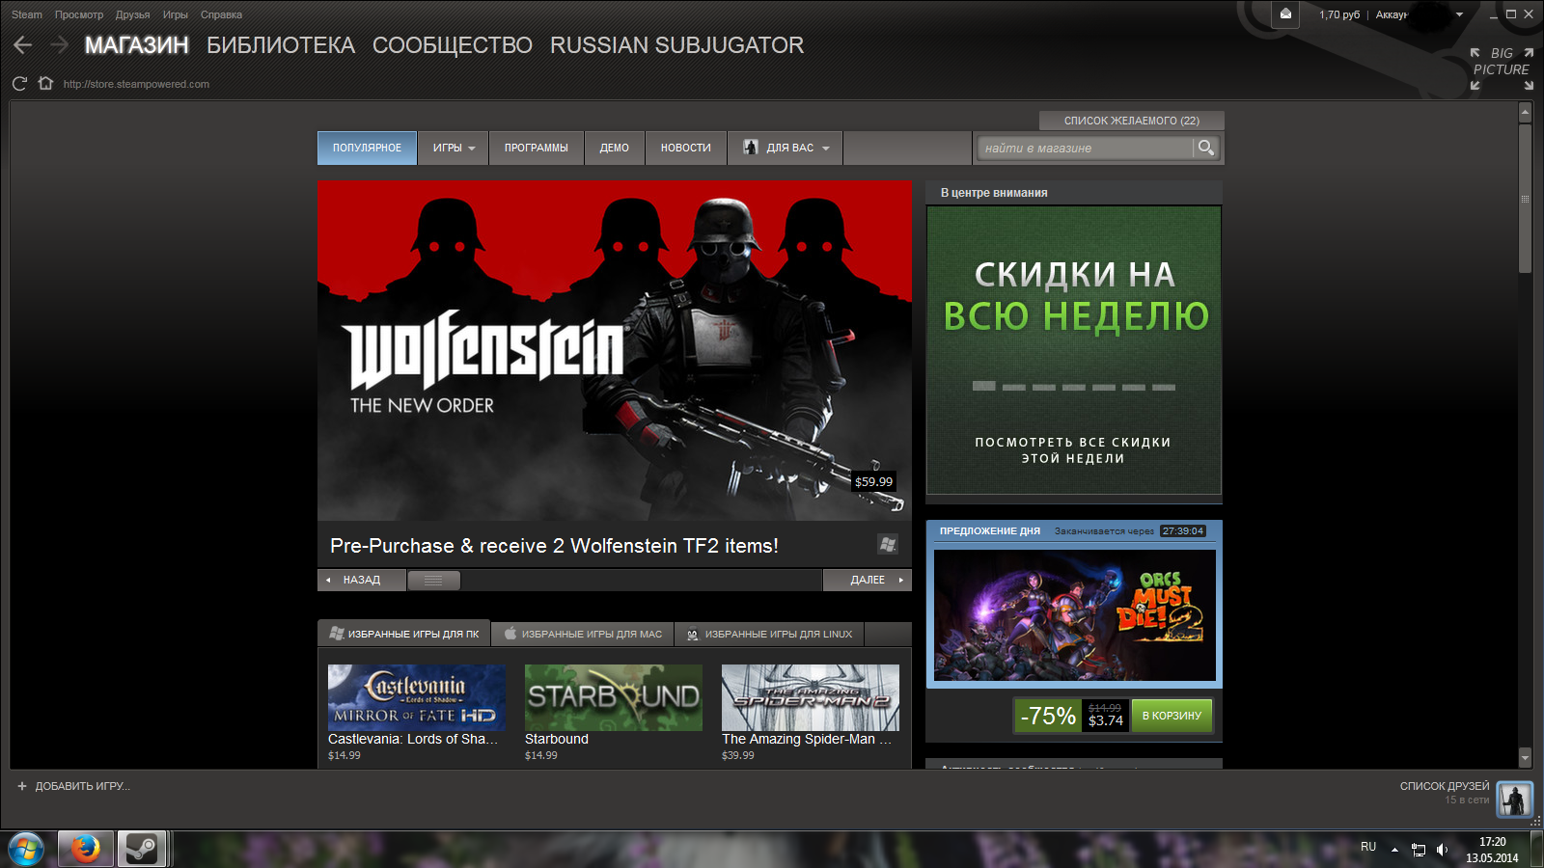Open Wolfenstein The New Order banner

615,351
